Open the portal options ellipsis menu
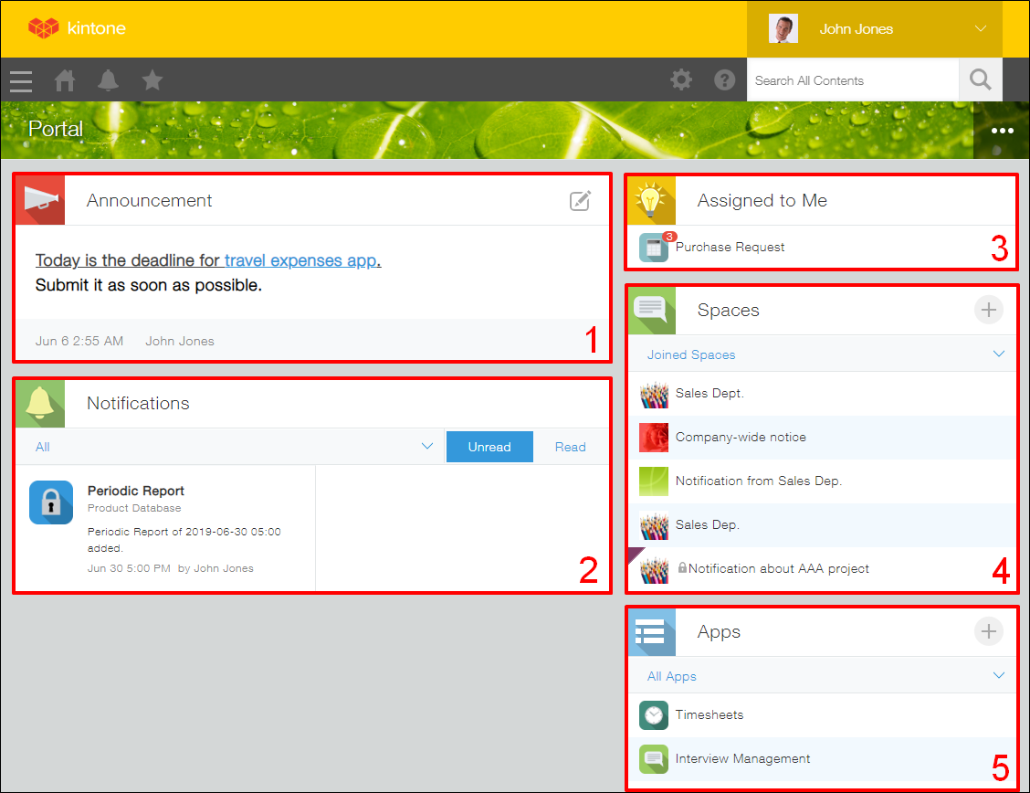 coord(1003,131)
